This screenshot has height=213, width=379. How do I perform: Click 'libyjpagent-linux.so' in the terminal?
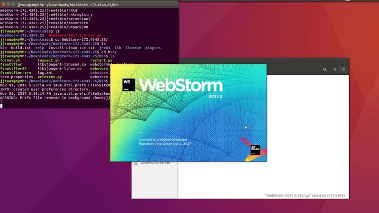(x=60, y=69)
